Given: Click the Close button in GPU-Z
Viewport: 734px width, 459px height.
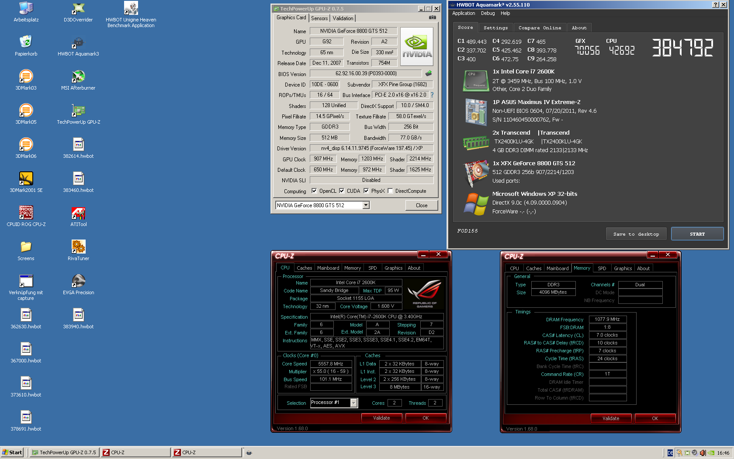Looking at the screenshot, I should [422, 205].
